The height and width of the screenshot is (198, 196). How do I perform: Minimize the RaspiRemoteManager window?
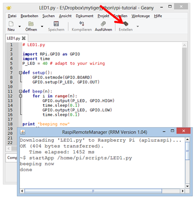click(164, 131)
